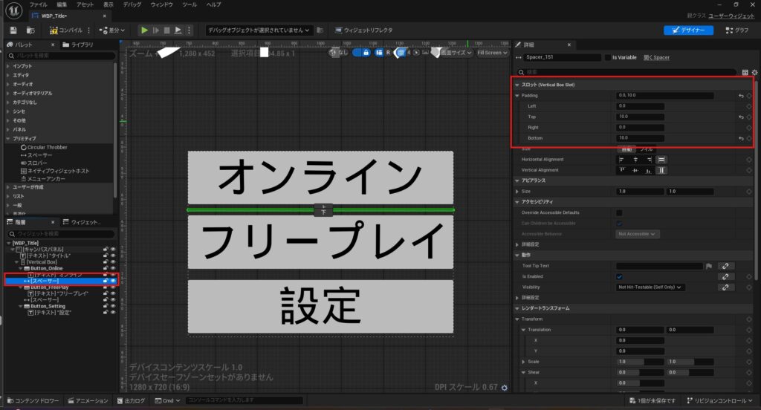Screen dimensions: 761x410
Task: Open リビジョンコントロール menu in the status bar
Action: tap(719, 401)
